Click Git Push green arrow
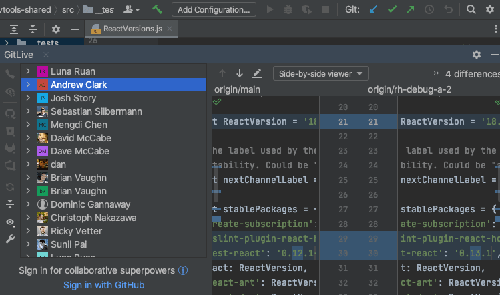This screenshot has width=500, height=295. [411, 9]
